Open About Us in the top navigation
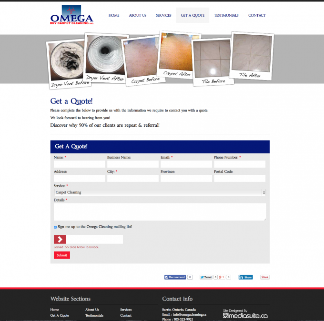324x321 pixels. point(137,15)
